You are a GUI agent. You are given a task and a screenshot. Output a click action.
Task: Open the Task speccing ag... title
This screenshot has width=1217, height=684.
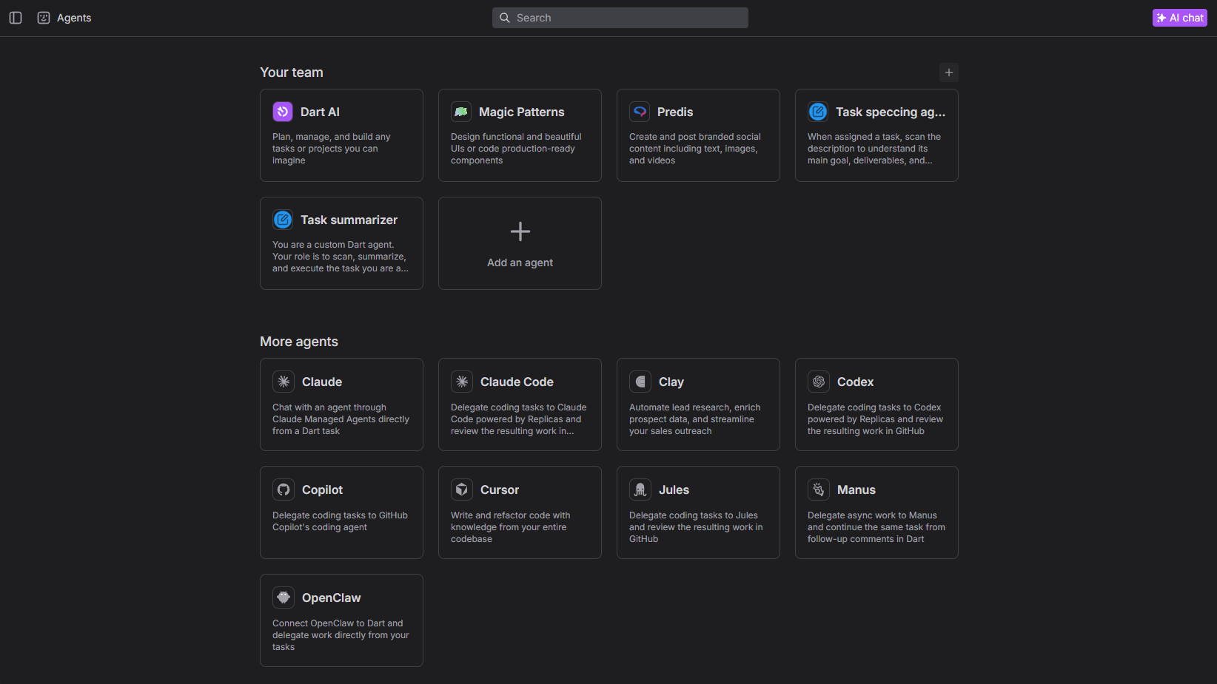click(891, 112)
